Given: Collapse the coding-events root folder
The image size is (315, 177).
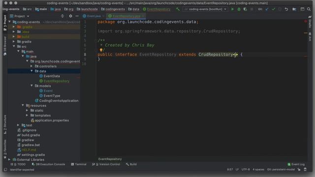Looking at the screenshot, I should point(10,22).
